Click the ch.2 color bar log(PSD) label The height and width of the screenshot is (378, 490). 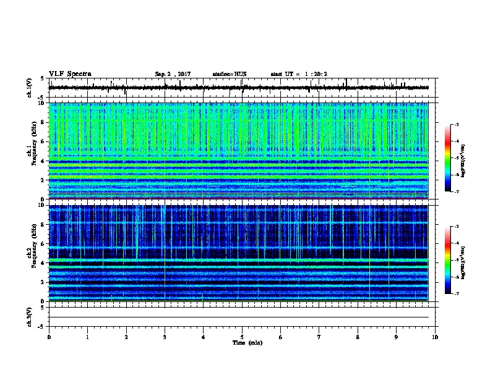coord(463,262)
